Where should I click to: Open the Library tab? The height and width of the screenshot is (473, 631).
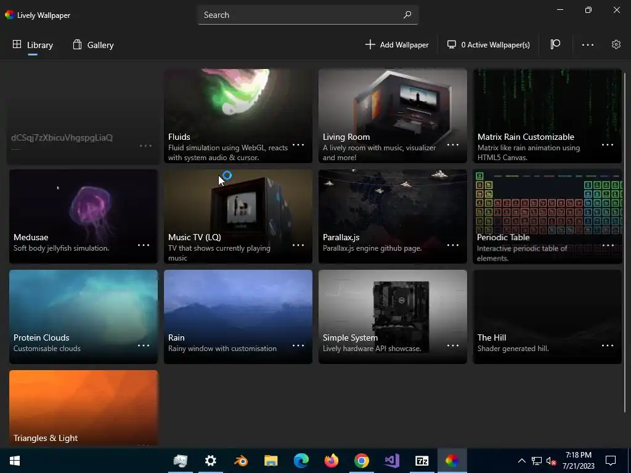[33, 45]
